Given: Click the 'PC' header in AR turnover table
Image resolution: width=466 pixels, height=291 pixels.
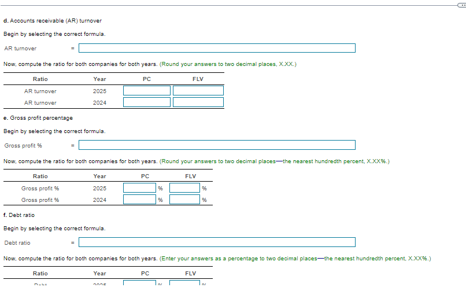Looking at the screenshot, I should tap(147, 79).
